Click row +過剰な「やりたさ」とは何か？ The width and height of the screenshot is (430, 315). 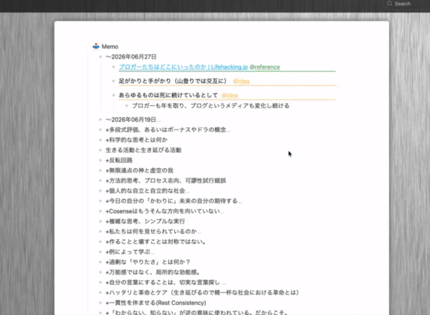(148, 262)
